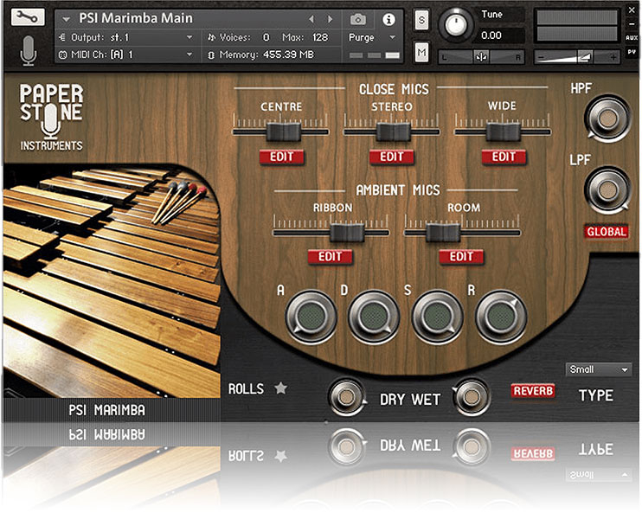The image size is (642, 513).
Task: Mute the instrument with M button
Action: [421, 53]
